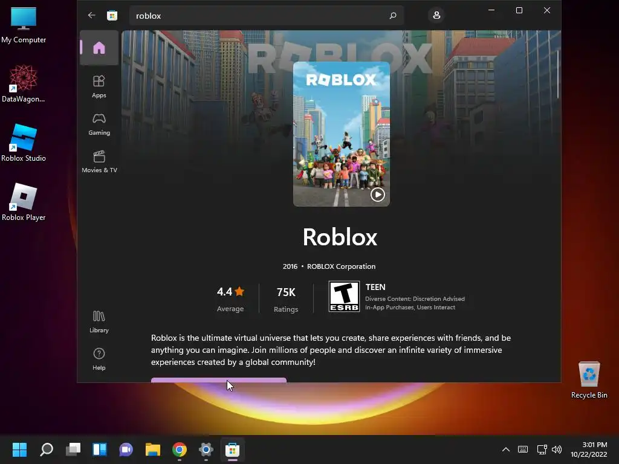This screenshot has width=619, height=464.
Task: Select the Roblox Studio desktop shortcut
Action: click(x=24, y=143)
